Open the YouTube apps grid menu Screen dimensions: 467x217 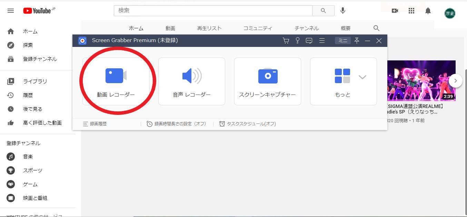click(411, 11)
